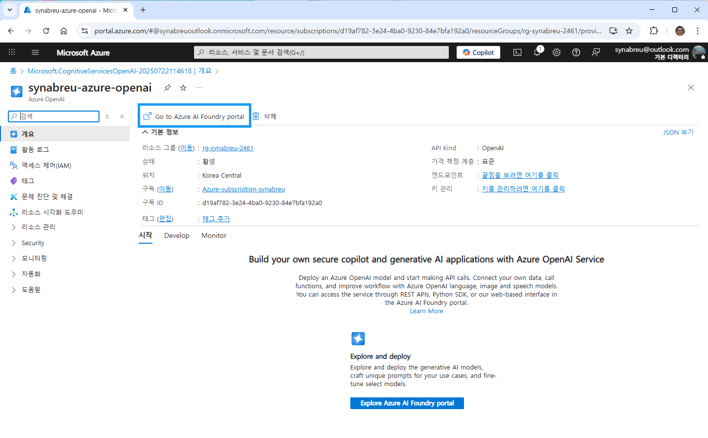Add resource to favorites with star
Image resolution: width=708 pixels, height=438 pixels.
pyautogui.click(x=183, y=88)
